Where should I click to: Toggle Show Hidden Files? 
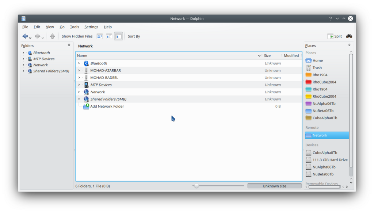pyautogui.click(x=77, y=36)
